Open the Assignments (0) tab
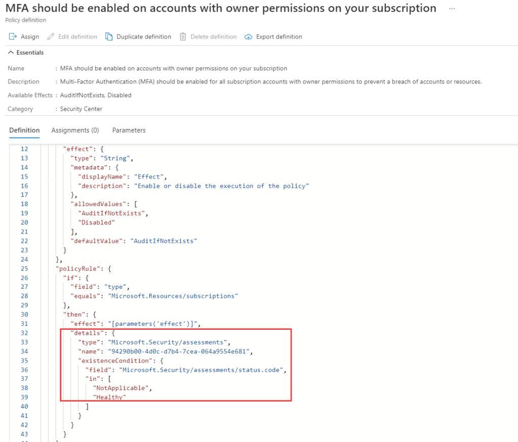 (x=75, y=130)
